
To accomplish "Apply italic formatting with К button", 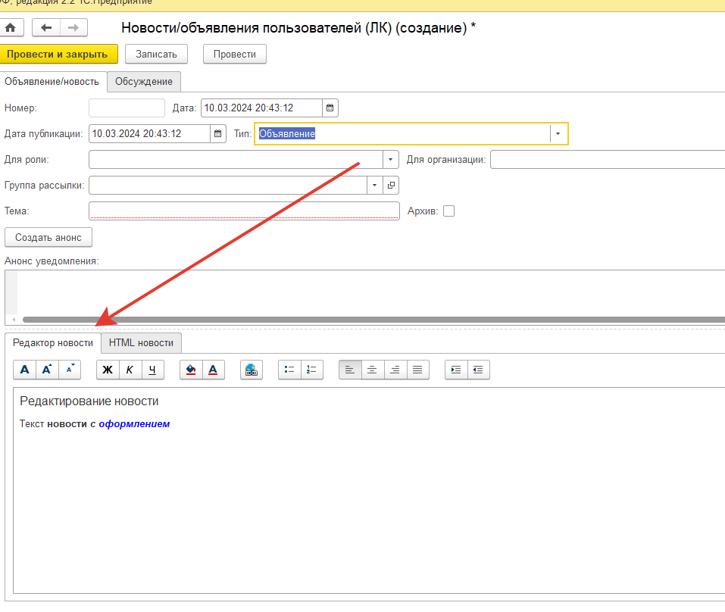I will (130, 370).
